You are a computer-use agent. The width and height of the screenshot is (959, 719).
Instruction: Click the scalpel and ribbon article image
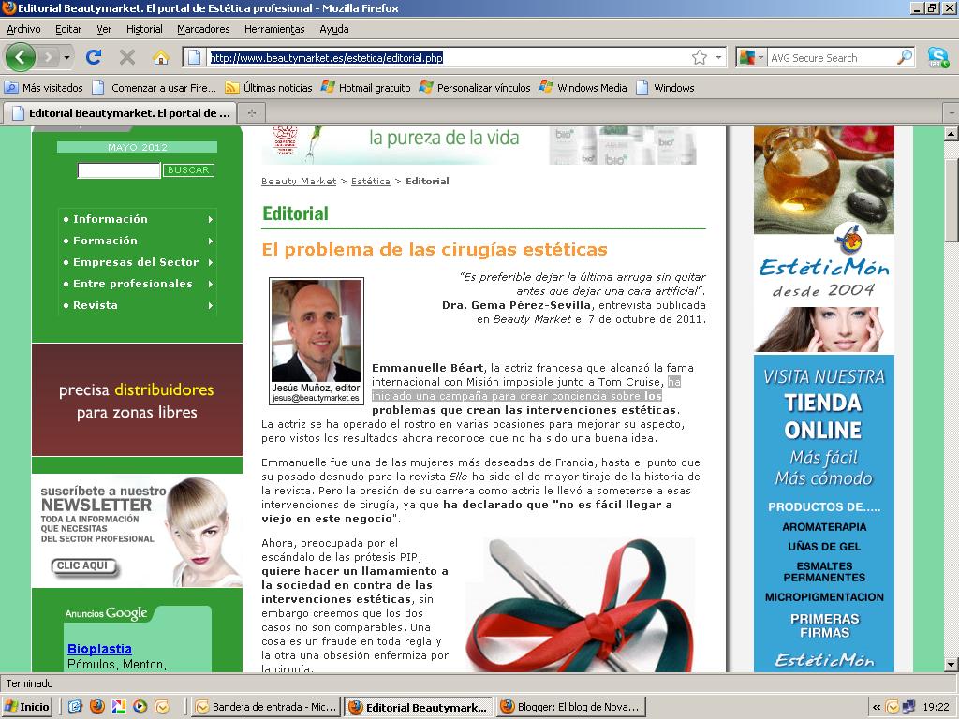pyautogui.click(x=581, y=606)
